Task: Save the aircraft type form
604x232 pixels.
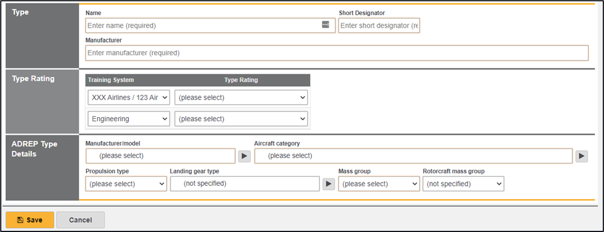Action: pyautogui.click(x=29, y=220)
